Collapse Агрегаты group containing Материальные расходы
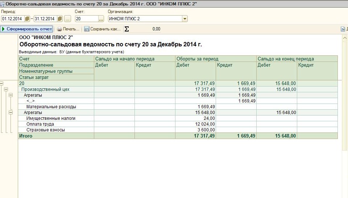 (x=11, y=95)
